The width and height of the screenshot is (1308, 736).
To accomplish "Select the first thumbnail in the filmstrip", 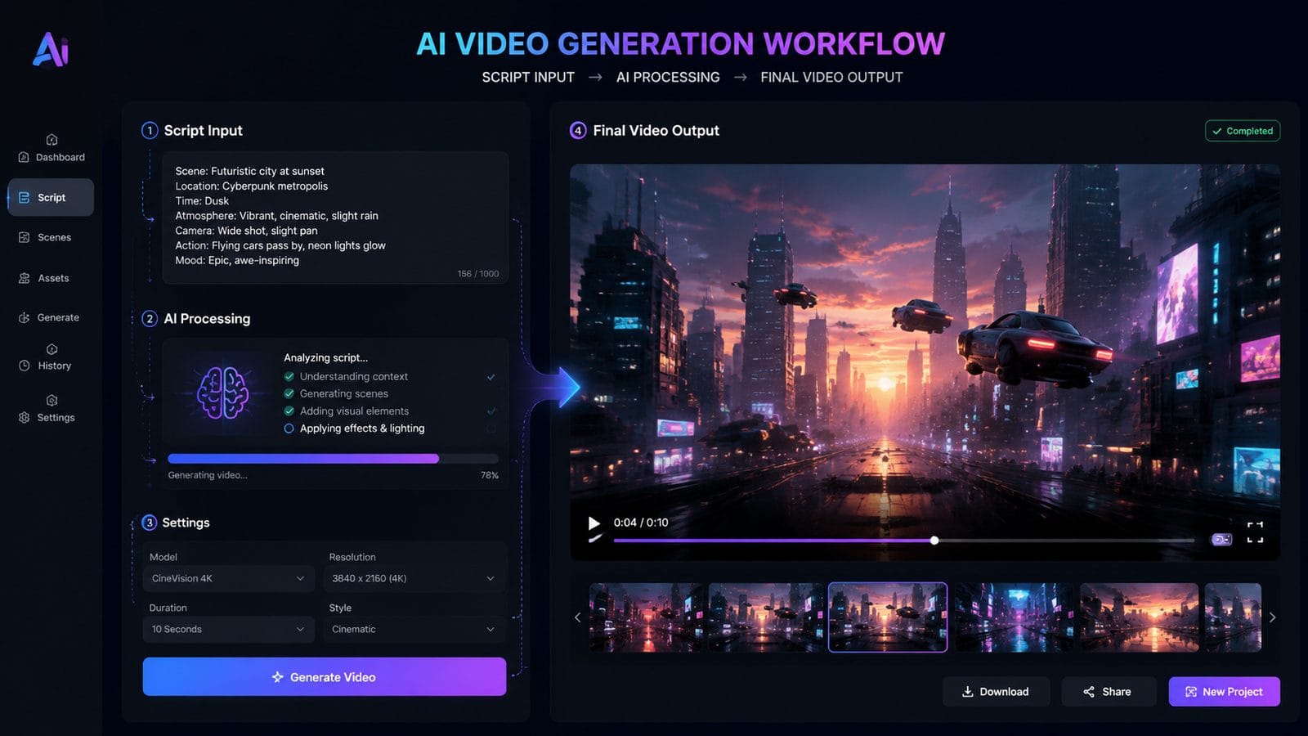I will [646, 617].
